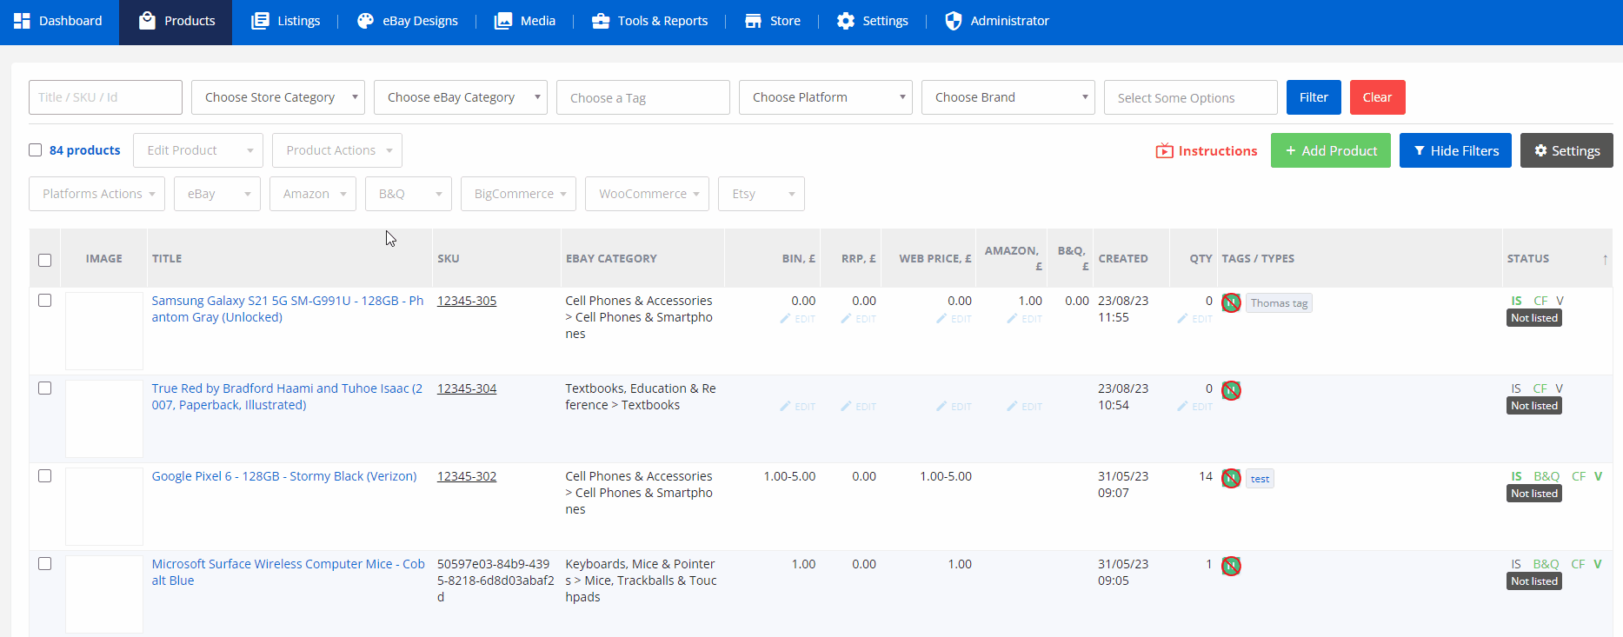Open the Choose Store Category dropdown
The width and height of the screenshot is (1623, 637).
click(x=278, y=97)
